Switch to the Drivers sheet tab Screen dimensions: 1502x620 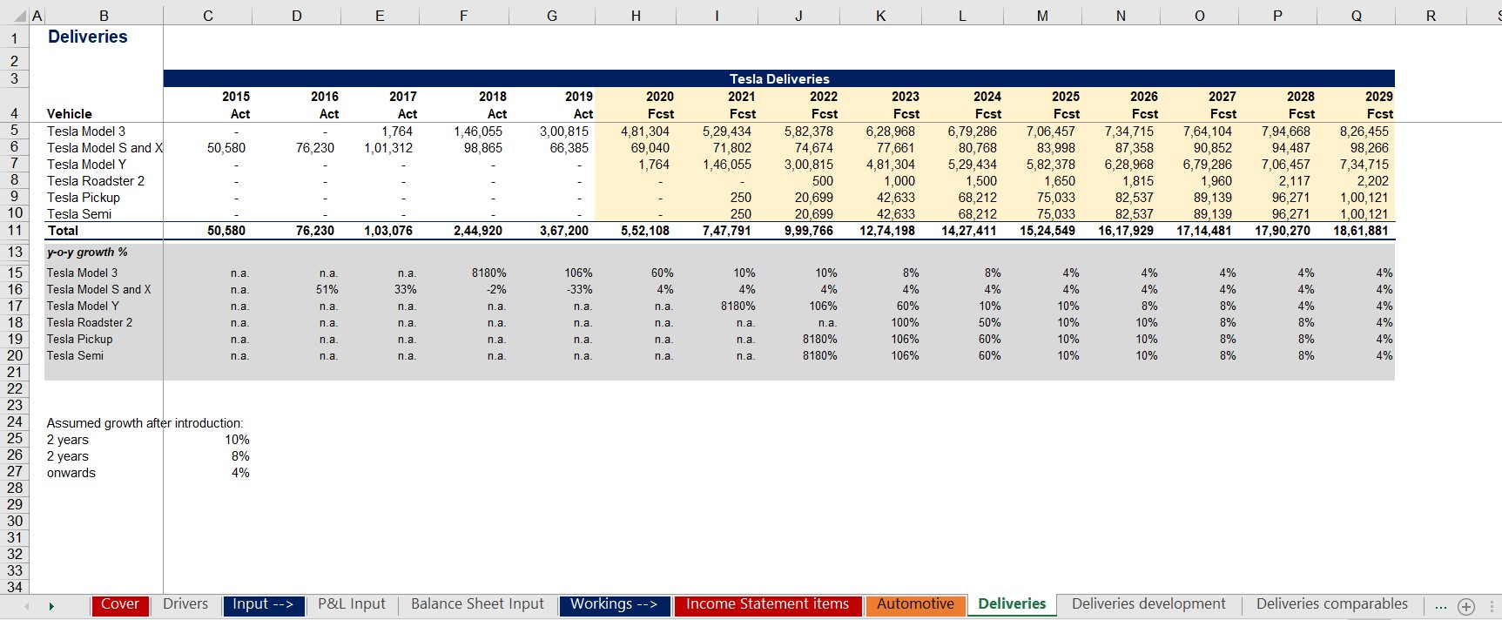point(185,604)
